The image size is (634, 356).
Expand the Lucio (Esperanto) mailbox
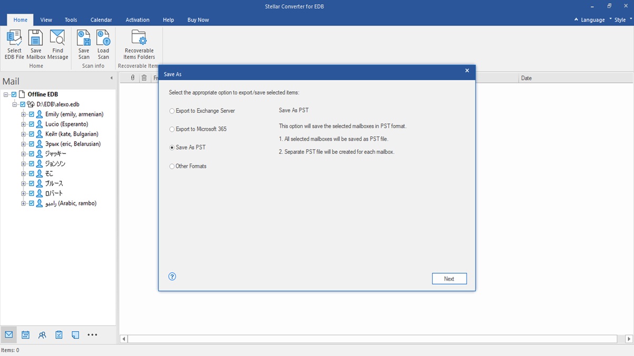coord(23,124)
